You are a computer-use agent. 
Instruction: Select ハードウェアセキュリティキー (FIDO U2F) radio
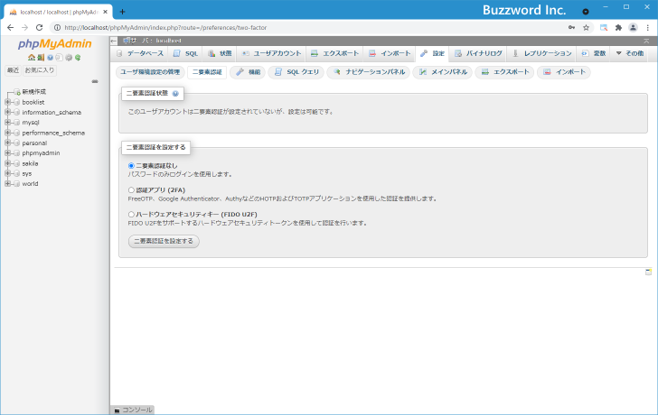[131, 215]
